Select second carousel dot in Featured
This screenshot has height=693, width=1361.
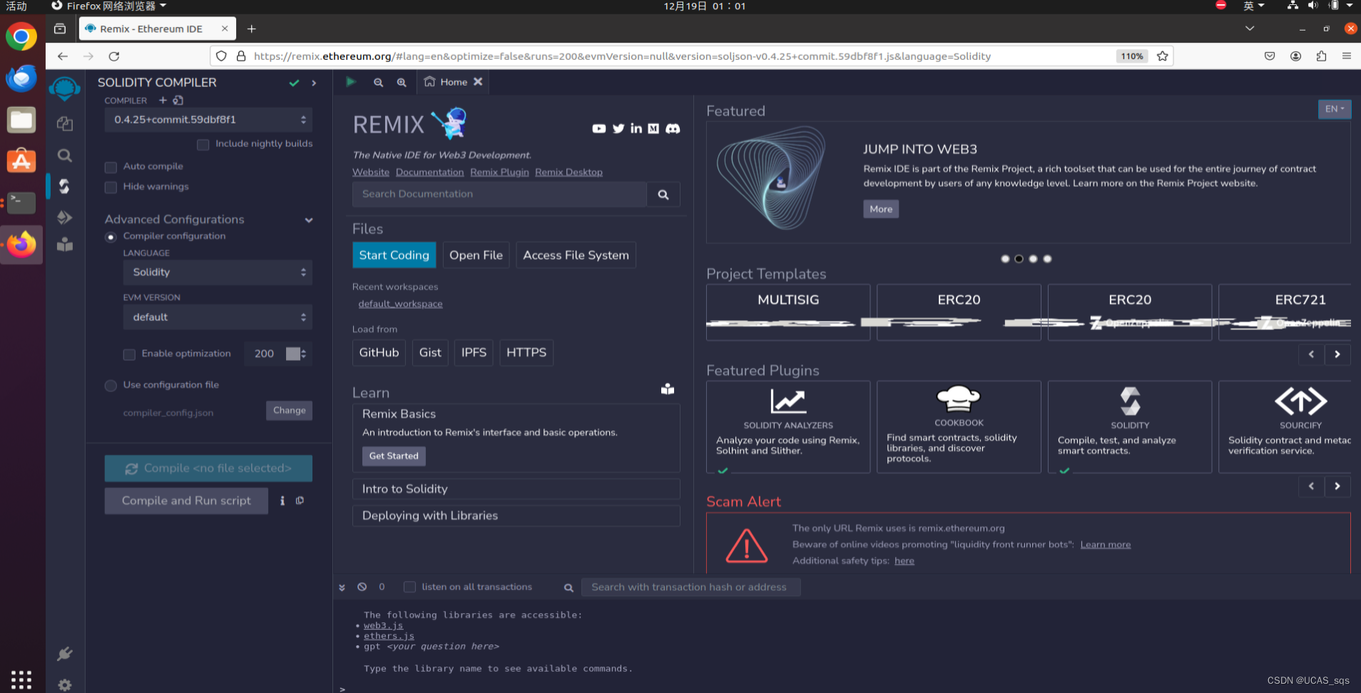[1019, 259]
